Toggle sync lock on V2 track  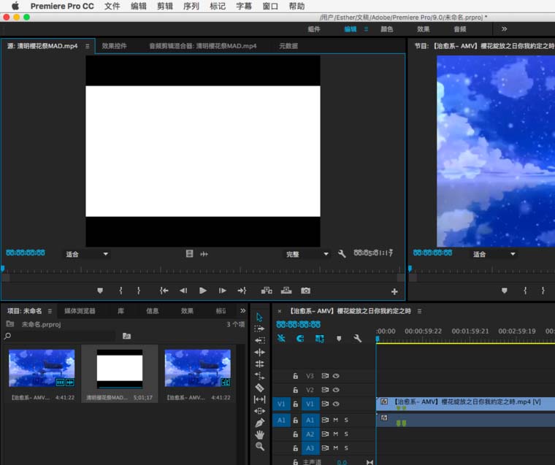(x=325, y=390)
